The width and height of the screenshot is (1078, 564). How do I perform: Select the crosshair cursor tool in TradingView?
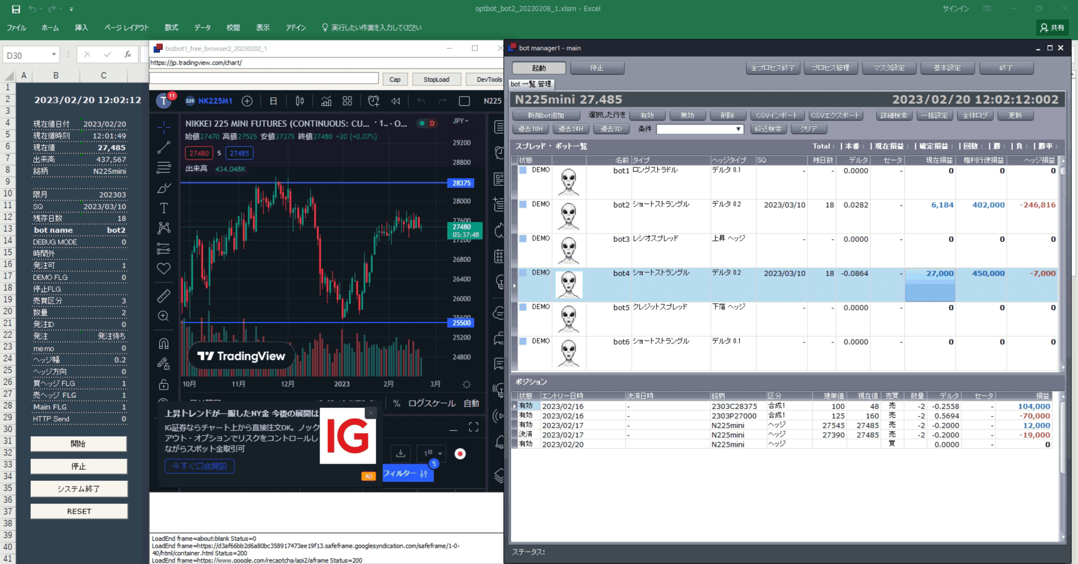(x=163, y=127)
